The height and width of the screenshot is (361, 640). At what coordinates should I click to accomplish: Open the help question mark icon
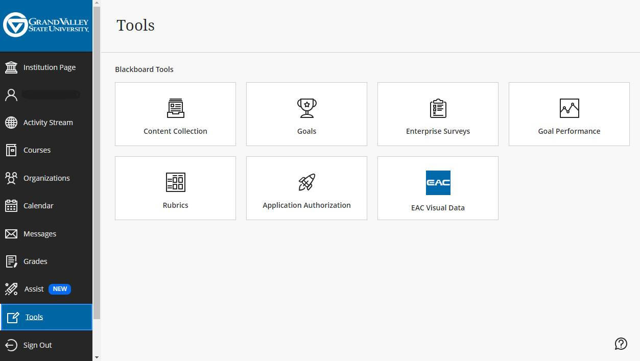point(621,344)
